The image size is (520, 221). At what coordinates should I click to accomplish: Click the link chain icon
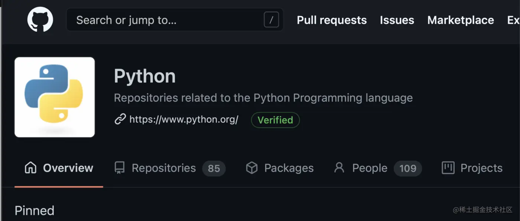(120, 120)
